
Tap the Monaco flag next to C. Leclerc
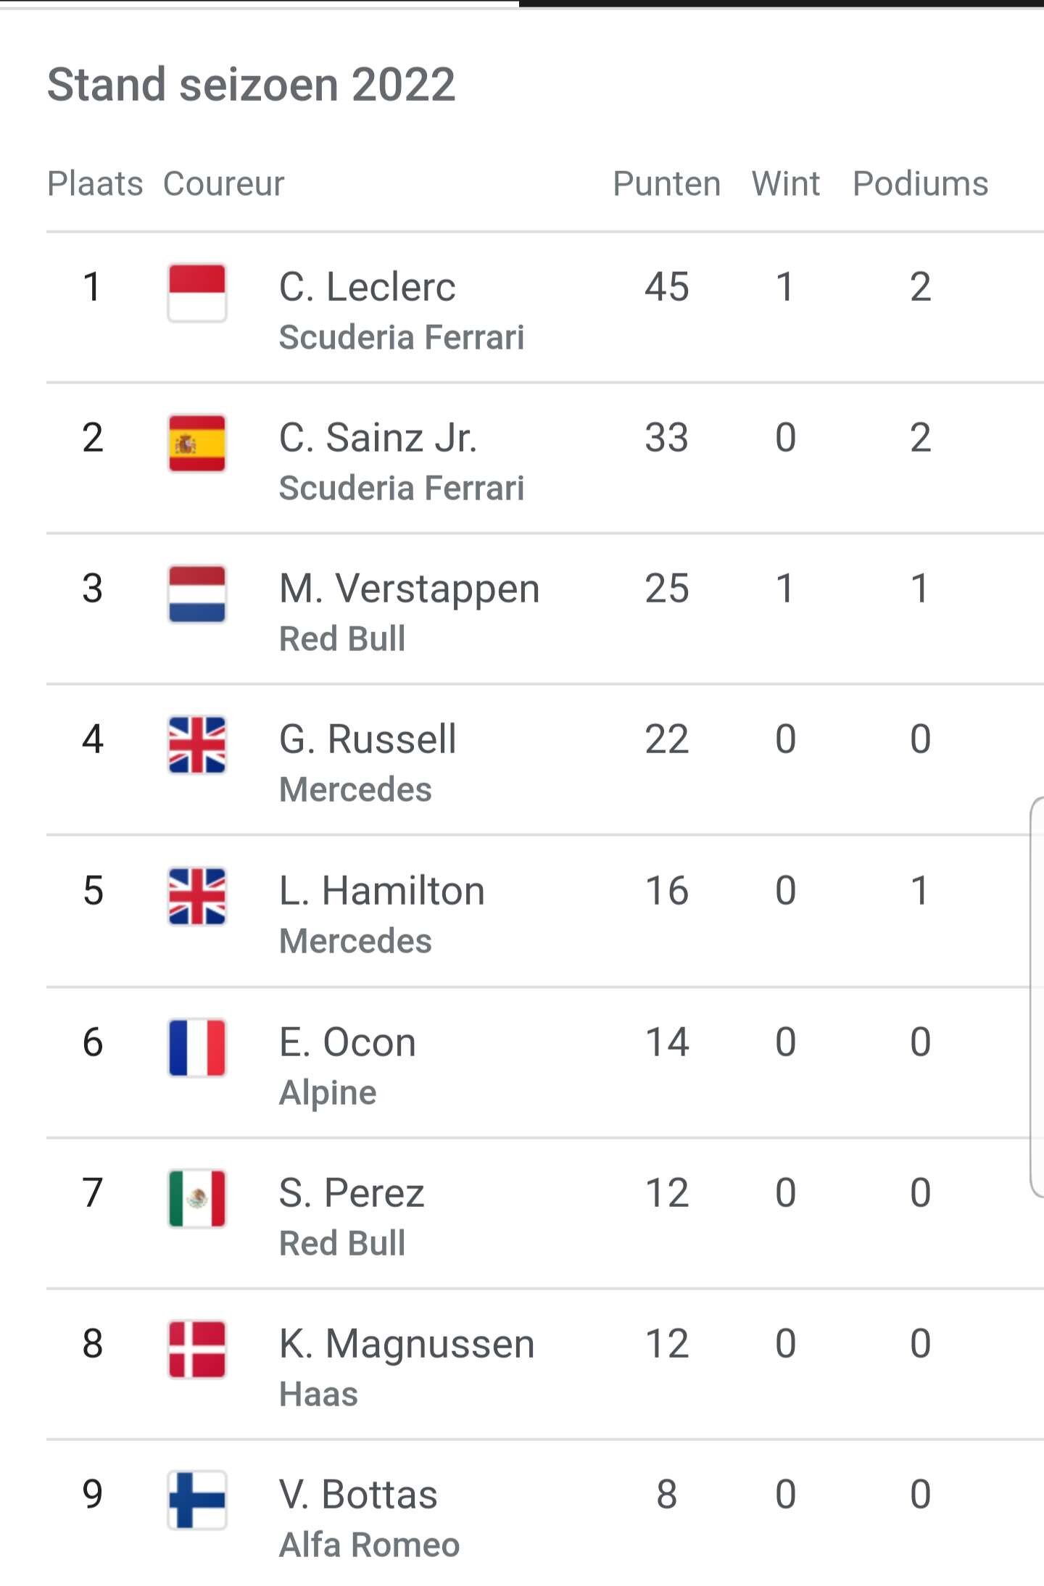tap(197, 293)
